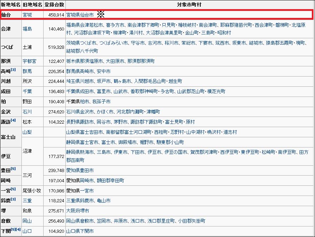This screenshot has height=237, width=315.
Task: Open the 安中市 link in the 高崎 row
Action: (x=104, y=71)
